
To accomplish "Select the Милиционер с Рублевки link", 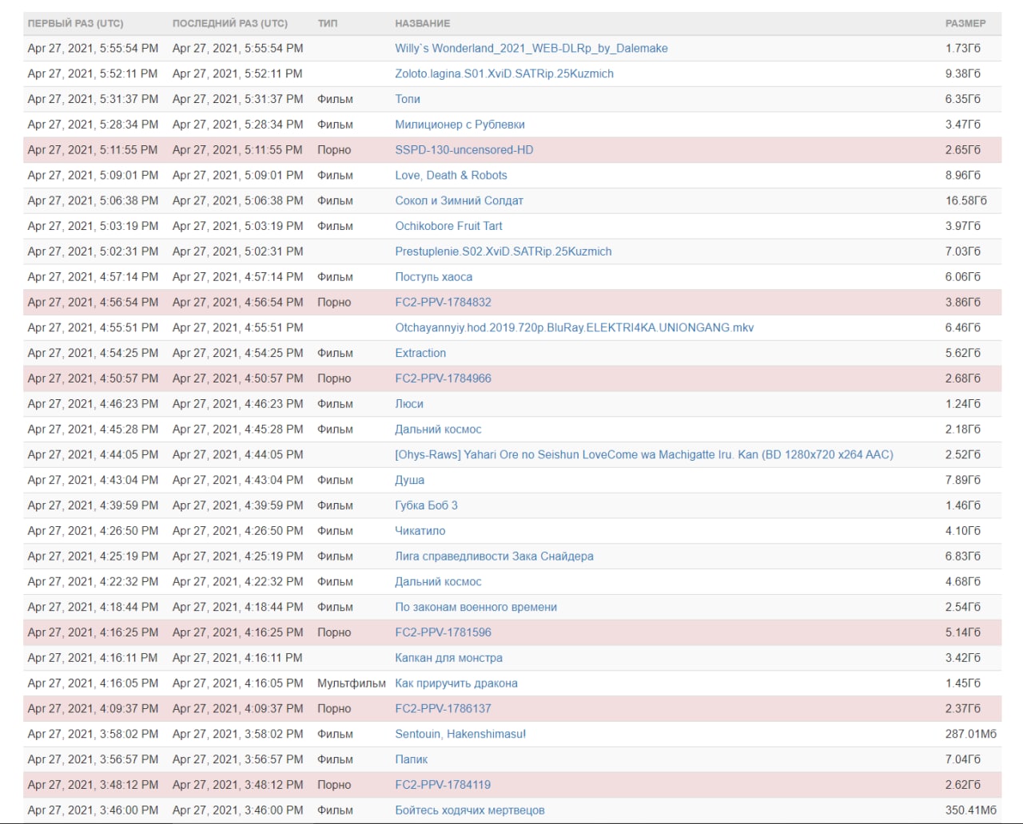I will (460, 125).
